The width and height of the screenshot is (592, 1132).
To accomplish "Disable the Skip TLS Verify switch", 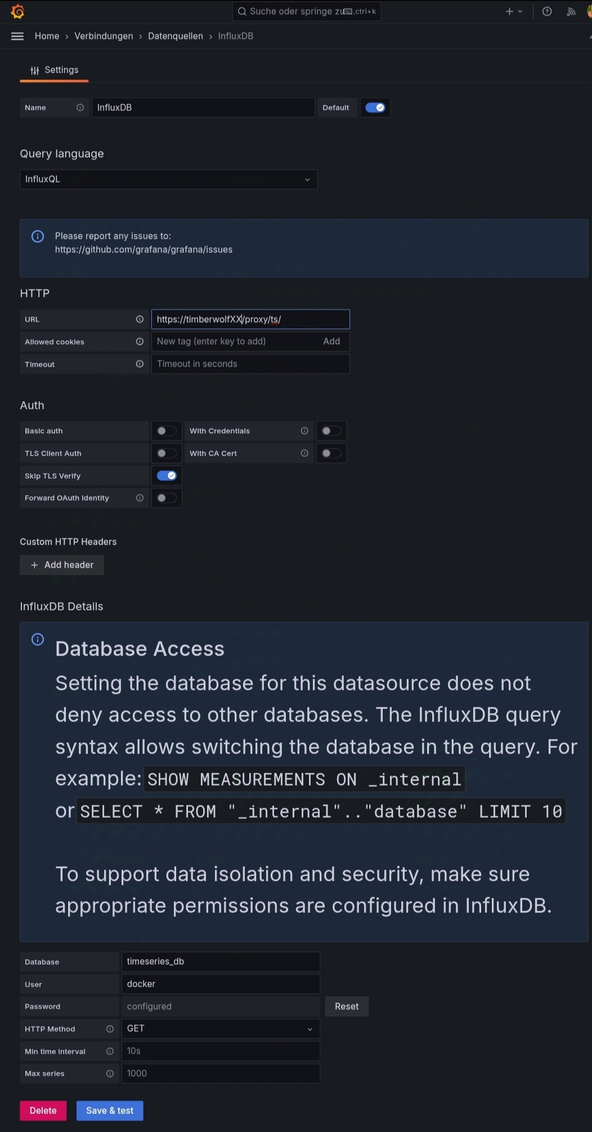I will (167, 476).
